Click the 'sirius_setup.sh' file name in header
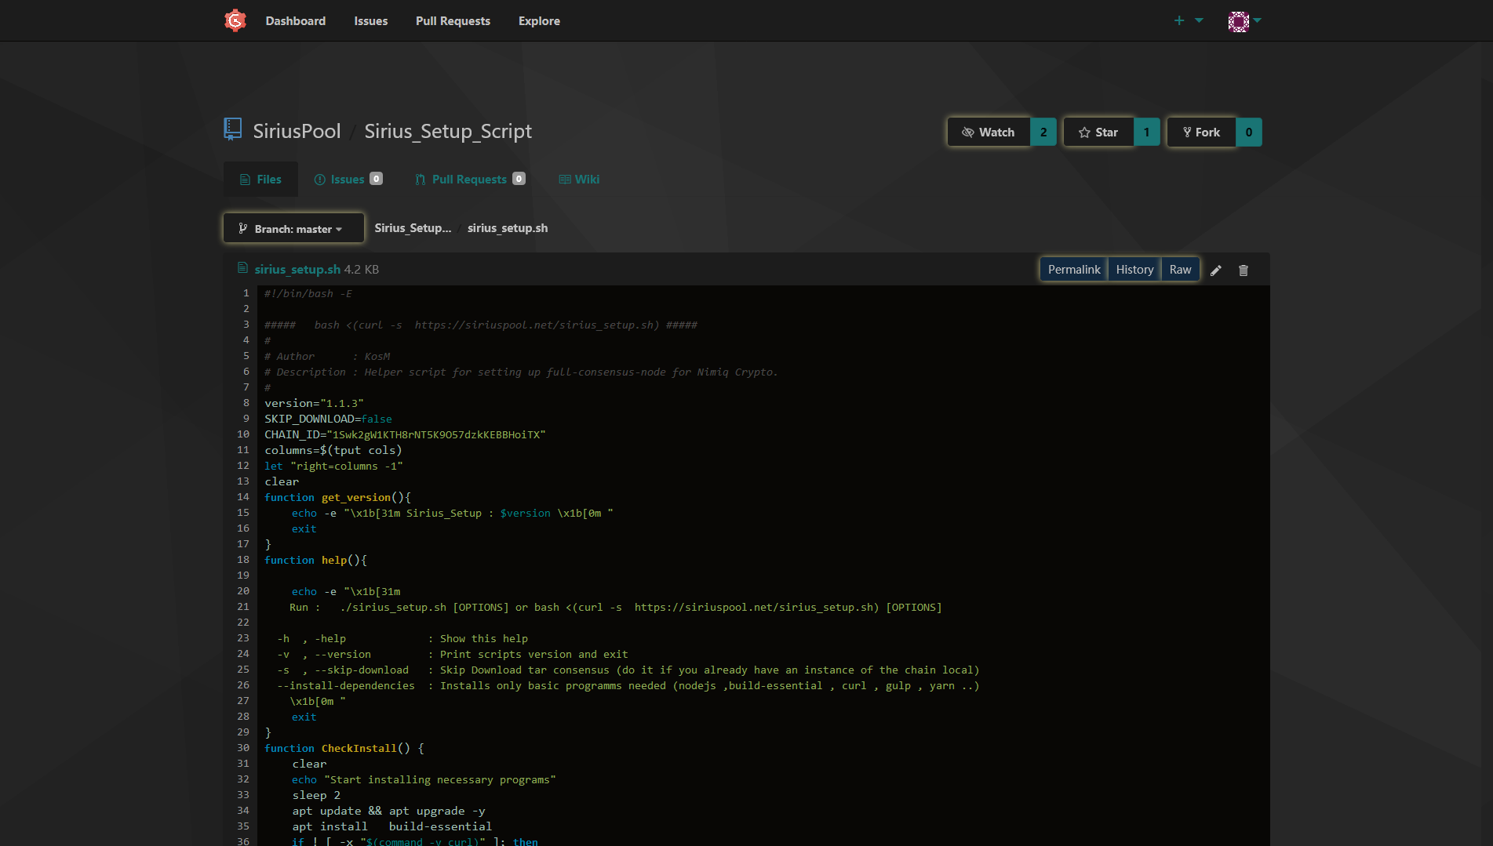 coord(297,269)
